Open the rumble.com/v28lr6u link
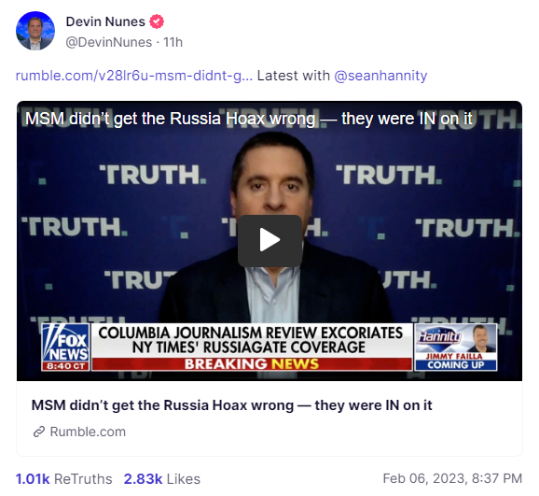This screenshot has width=539, height=496. coord(134,76)
